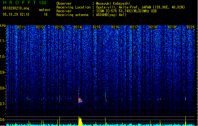Click the Observer label
198x126 pixels.
[x=64, y=3]
